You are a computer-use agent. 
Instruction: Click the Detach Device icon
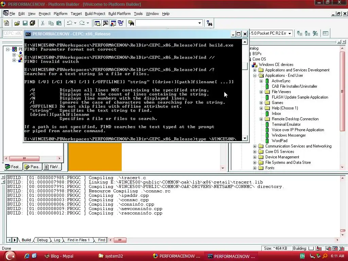click(x=307, y=34)
